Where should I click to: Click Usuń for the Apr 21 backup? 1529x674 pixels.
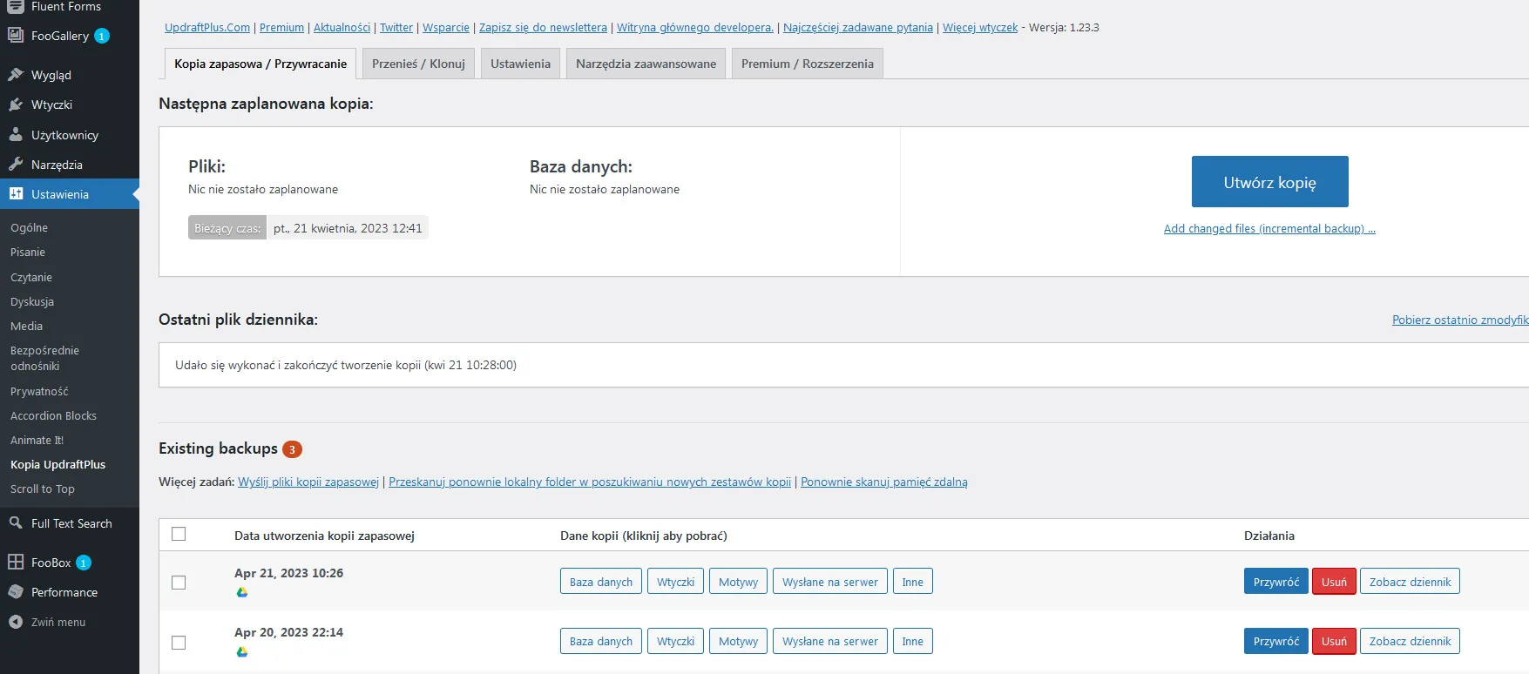tap(1333, 582)
